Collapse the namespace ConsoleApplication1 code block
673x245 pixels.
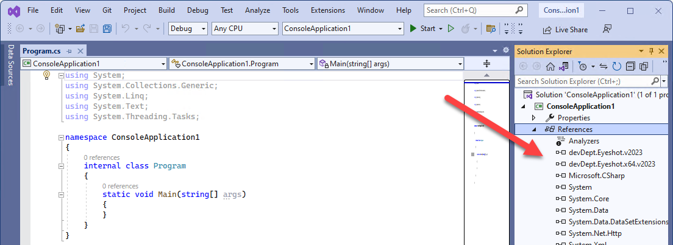tap(61, 137)
